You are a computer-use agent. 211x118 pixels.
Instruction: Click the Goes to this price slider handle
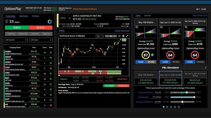pyautogui.click(x=187, y=93)
